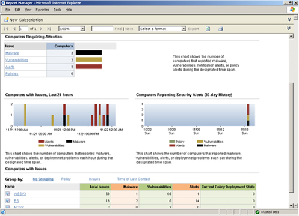Click the WSSV3 computer icon
The image size is (299, 216).
[8, 194]
